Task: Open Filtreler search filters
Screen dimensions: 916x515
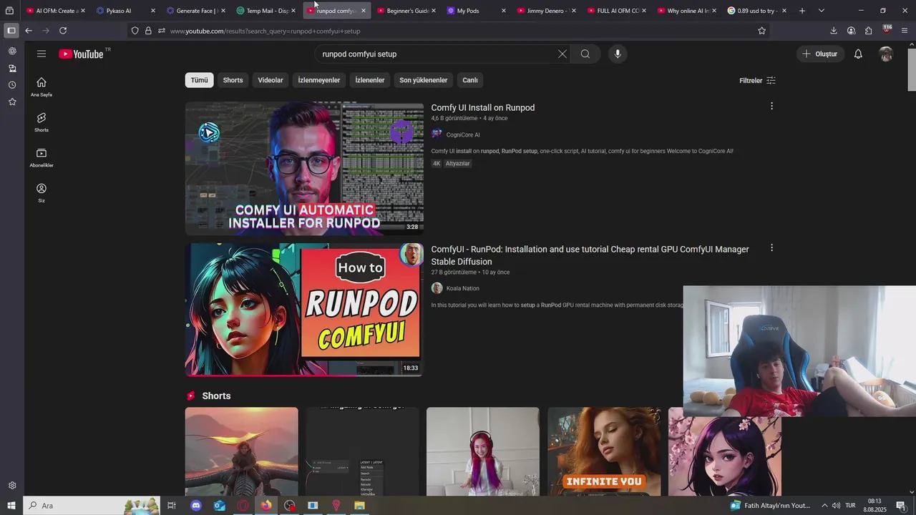Action: pos(757,80)
